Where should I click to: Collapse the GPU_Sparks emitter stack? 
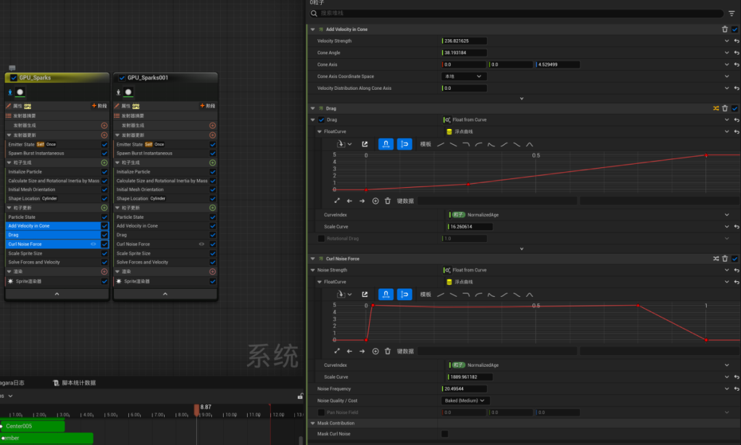pyautogui.click(x=57, y=294)
